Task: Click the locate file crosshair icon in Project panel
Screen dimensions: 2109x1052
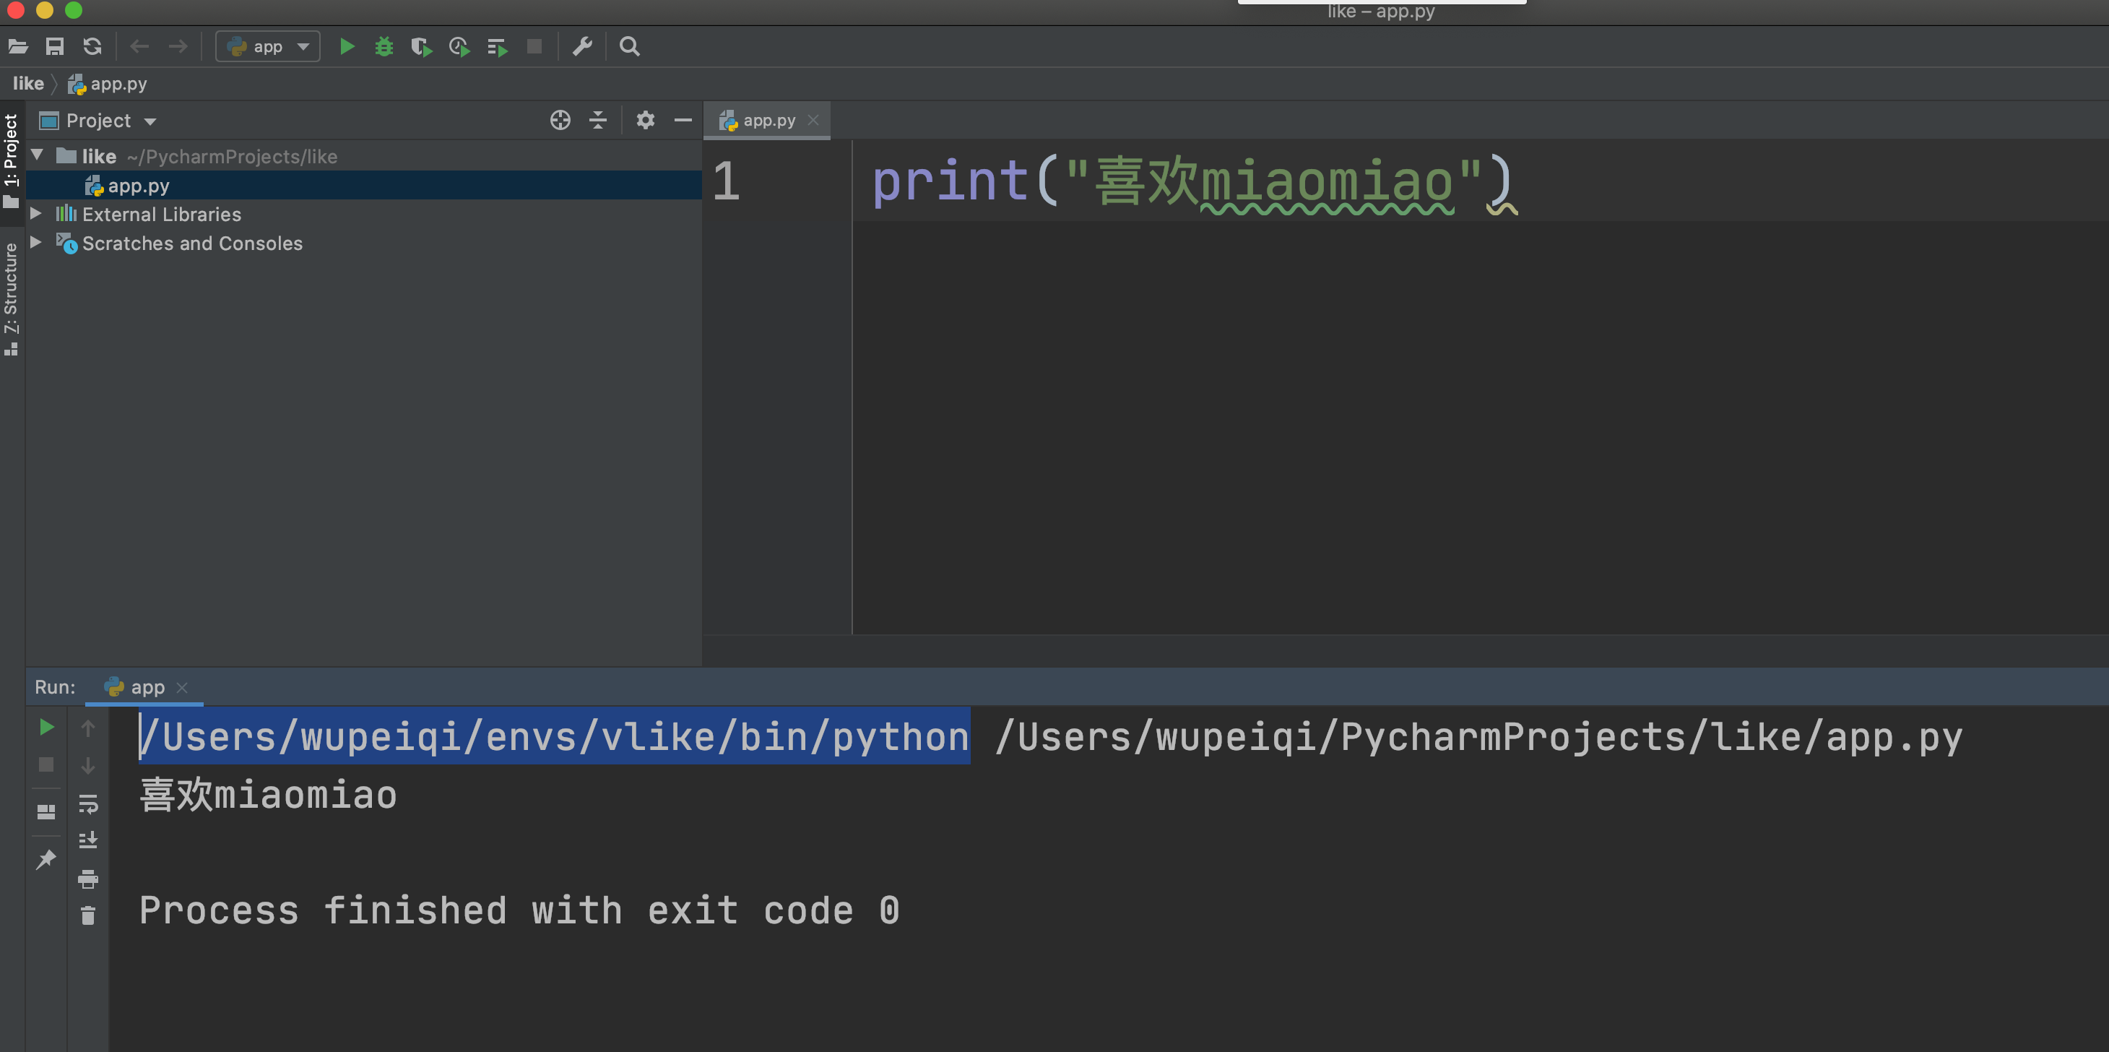Action: point(560,121)
